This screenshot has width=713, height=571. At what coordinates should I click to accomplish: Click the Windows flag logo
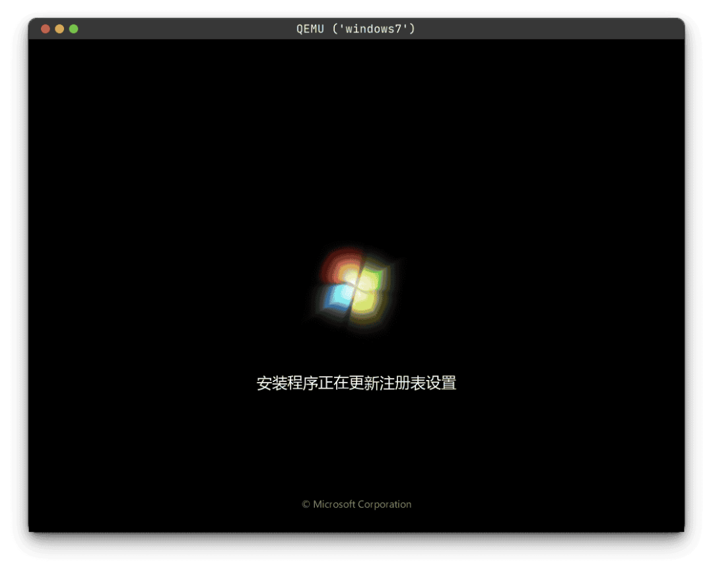tap(355, 287)
